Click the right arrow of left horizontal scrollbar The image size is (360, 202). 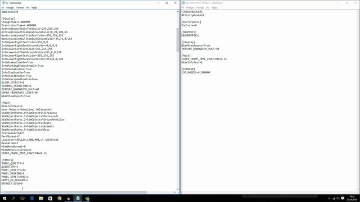pos(175,192)
